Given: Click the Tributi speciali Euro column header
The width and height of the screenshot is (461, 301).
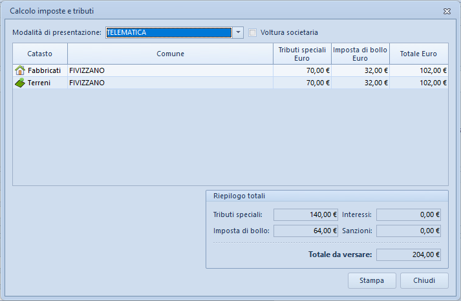Looking at the screenshot, I should pos(302,54).
